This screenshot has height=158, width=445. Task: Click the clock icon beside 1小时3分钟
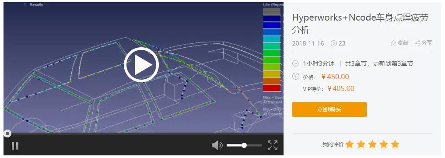[x=295, y=63]
